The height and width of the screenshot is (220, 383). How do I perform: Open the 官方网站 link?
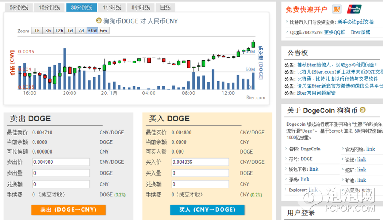click(x=370, y=149)
